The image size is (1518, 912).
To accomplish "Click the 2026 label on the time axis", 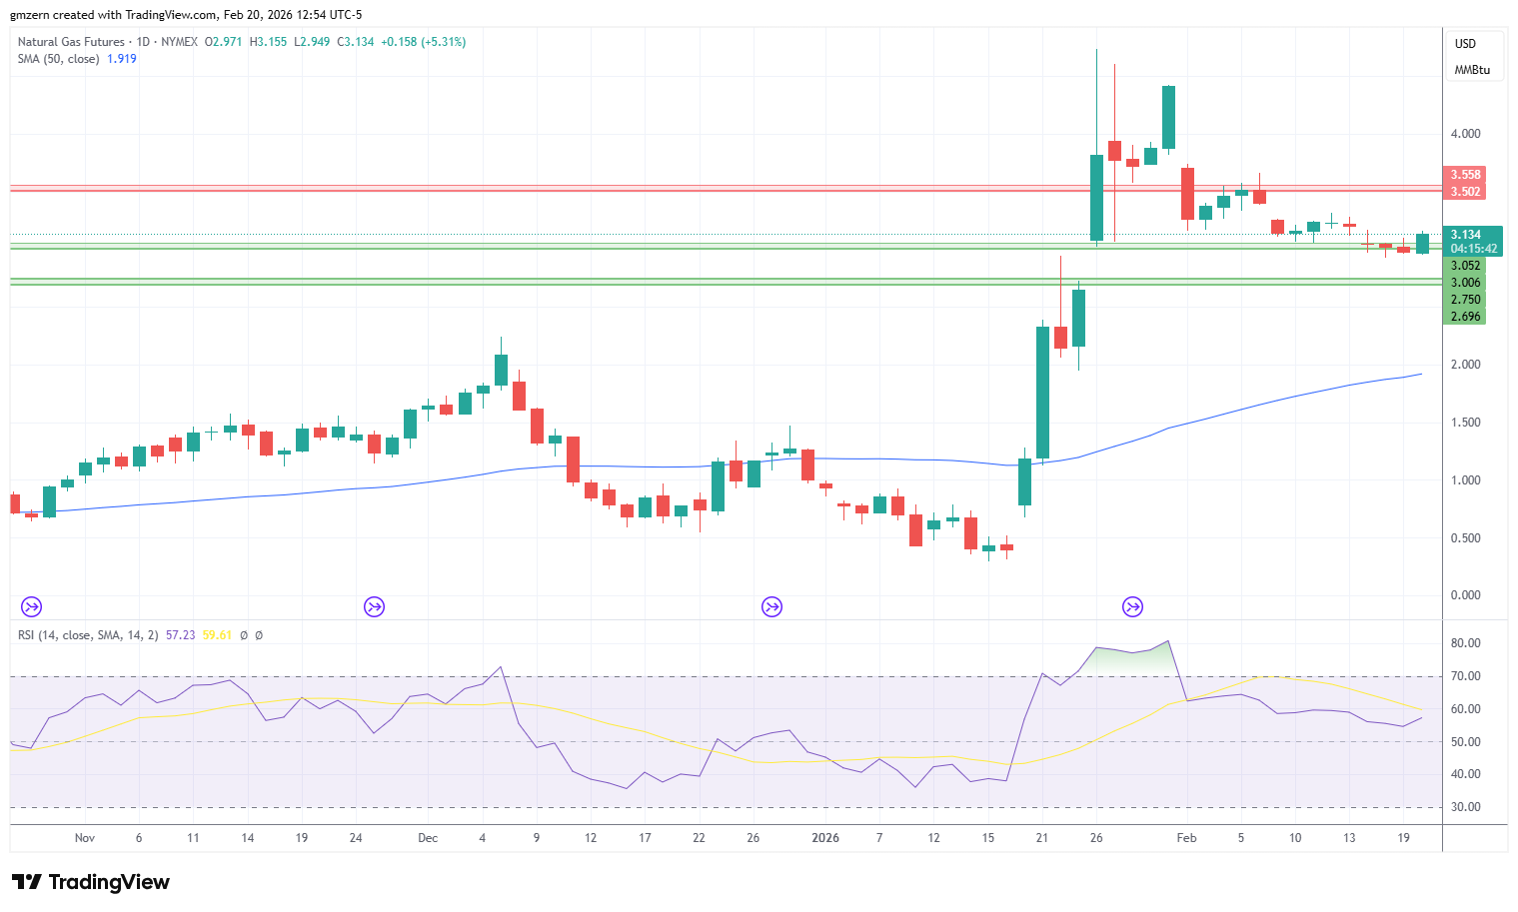I will click(x=825, y=838).
